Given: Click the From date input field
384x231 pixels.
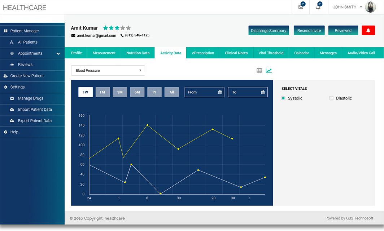Looking at the screenshot, I should [x=205, y=92].
